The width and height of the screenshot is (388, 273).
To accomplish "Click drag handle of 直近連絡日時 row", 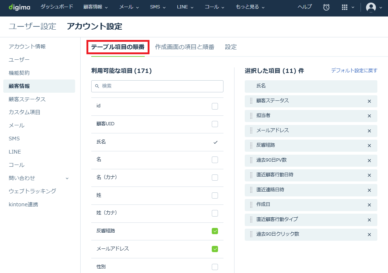I will click(251, 190).
